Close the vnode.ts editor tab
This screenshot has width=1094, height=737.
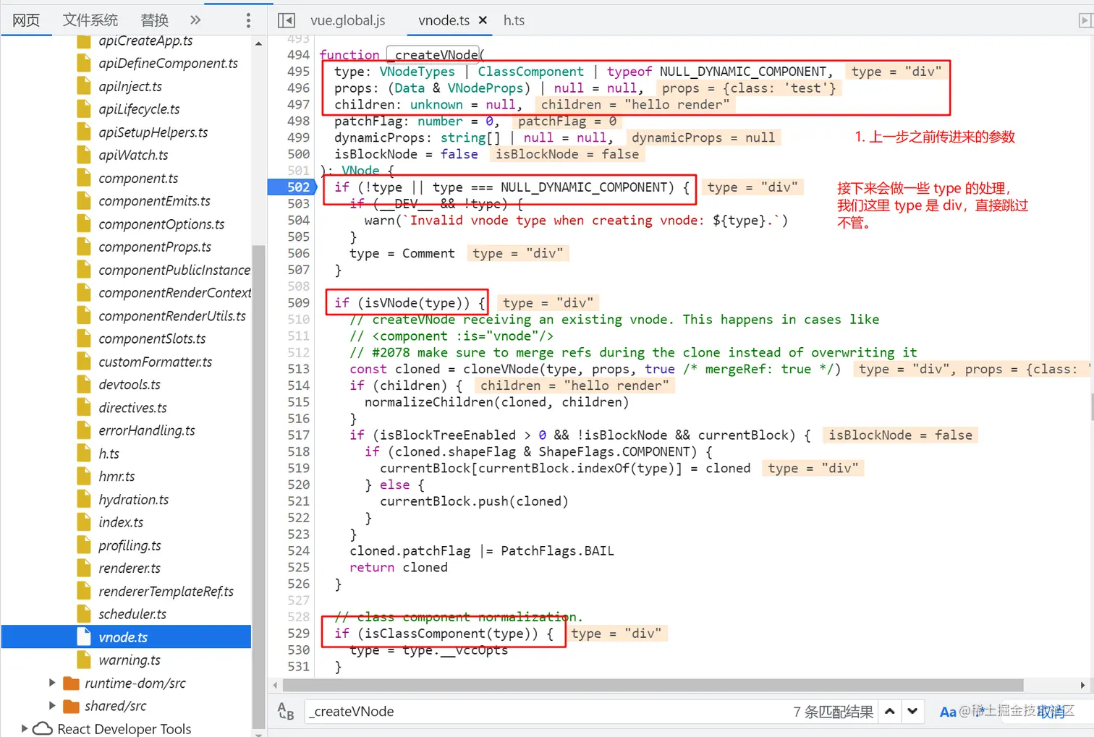coord(483,20)
